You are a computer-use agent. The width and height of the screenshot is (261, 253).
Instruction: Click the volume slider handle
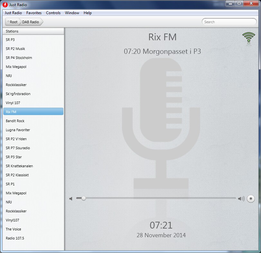tap(84, 199)
